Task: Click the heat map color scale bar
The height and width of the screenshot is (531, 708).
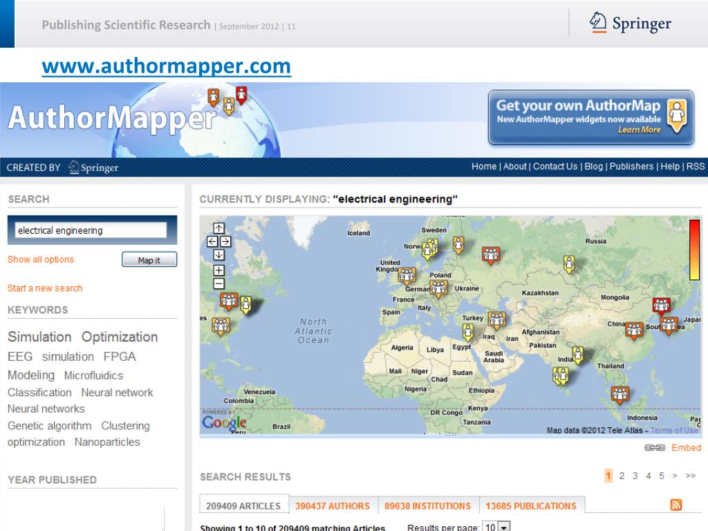Action: [694, 249]
